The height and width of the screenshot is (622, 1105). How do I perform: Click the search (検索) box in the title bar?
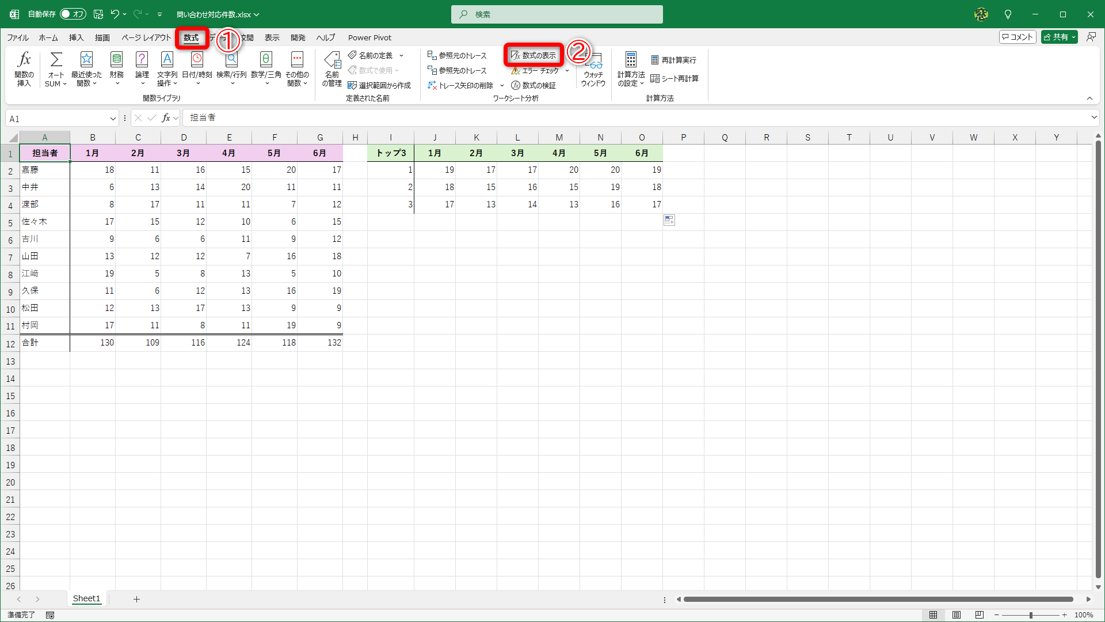point(557,14)
